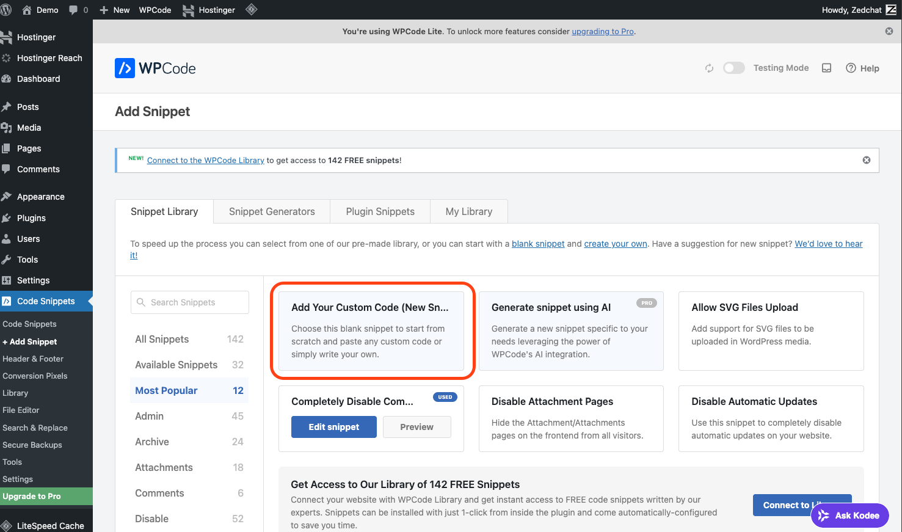Switch to the Snippet Generators tab
902x532 pixels.
click(272, 211)
